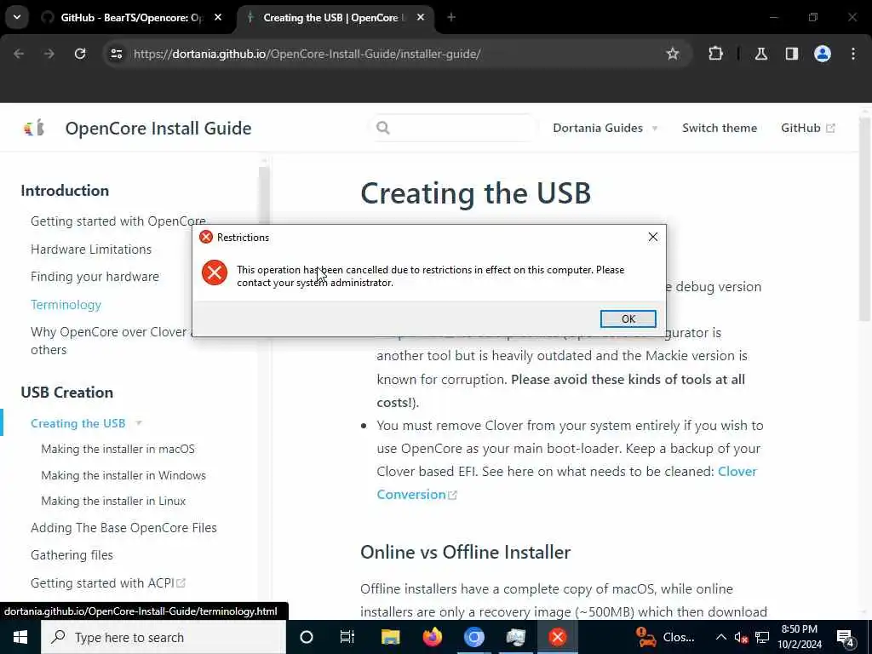This screenshot has width=872, height=654.
Task: Open the Terminology sidebar link
Action: [66, 305]
